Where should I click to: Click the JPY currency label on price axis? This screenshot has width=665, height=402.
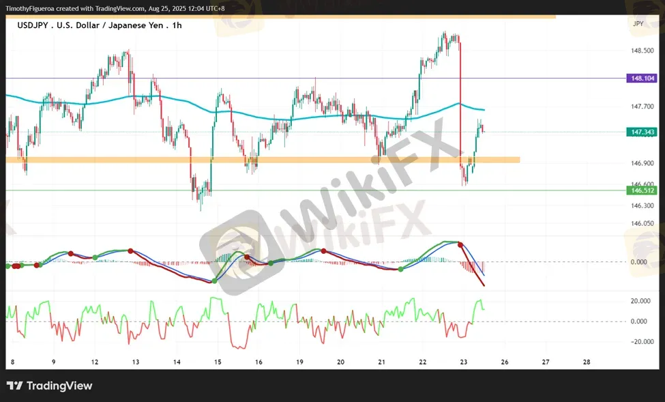638,24
